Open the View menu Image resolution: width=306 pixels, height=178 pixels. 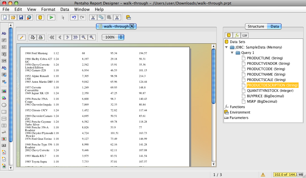point(32,9)
